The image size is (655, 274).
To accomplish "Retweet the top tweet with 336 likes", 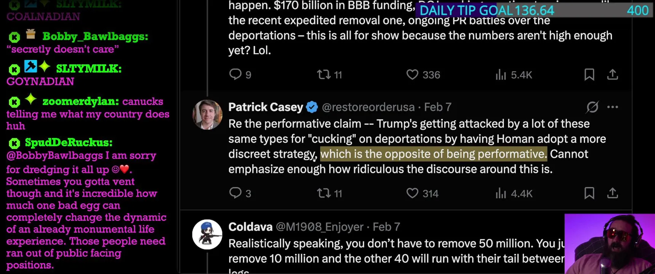I will pyautogui.click(x=324, y=74).
